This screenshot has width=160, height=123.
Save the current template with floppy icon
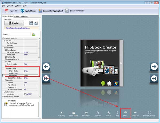tap(31, 23)
